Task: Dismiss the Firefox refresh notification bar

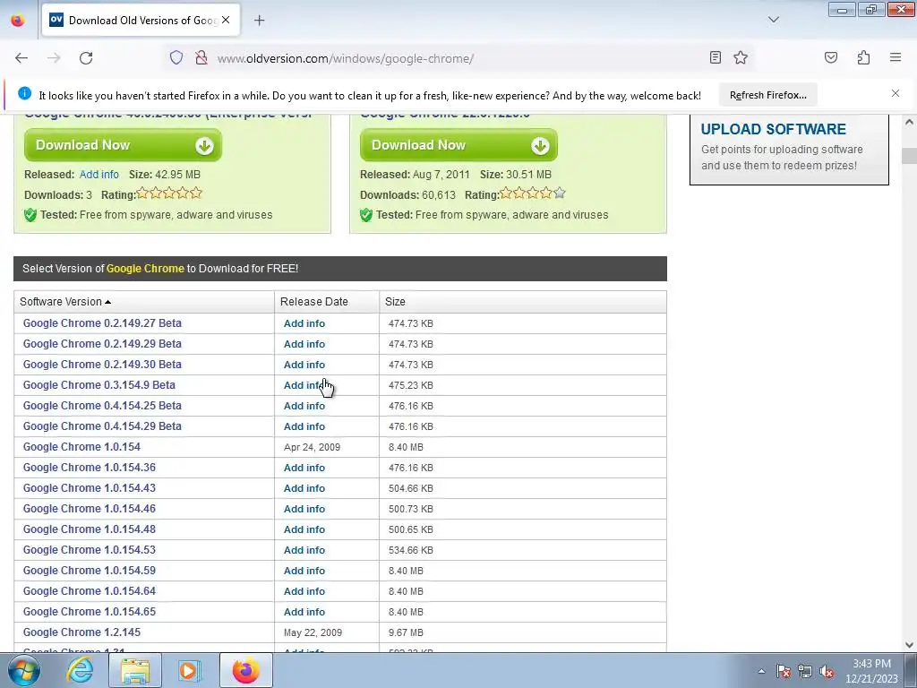Action: 896,93
